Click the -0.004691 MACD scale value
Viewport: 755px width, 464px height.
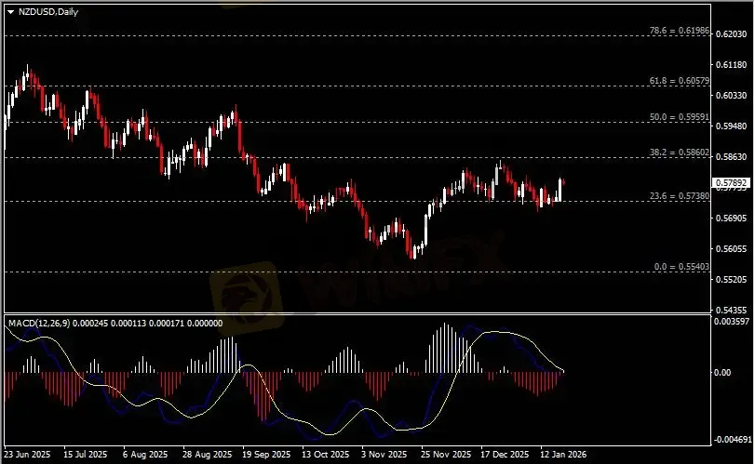pos(733,440)
